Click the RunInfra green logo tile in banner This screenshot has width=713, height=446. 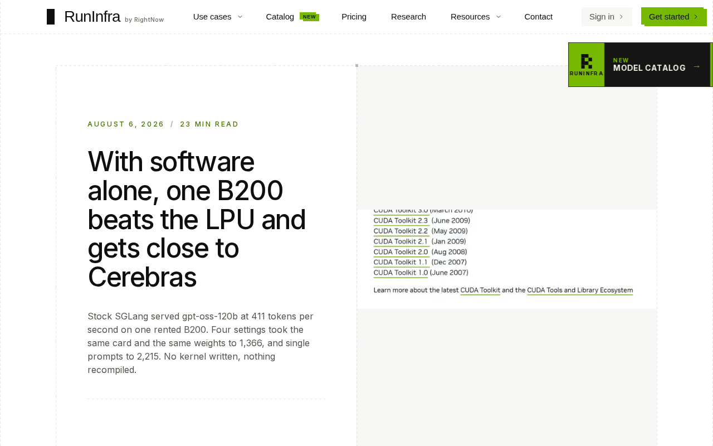pyautogui.click(x=587, y=65)
